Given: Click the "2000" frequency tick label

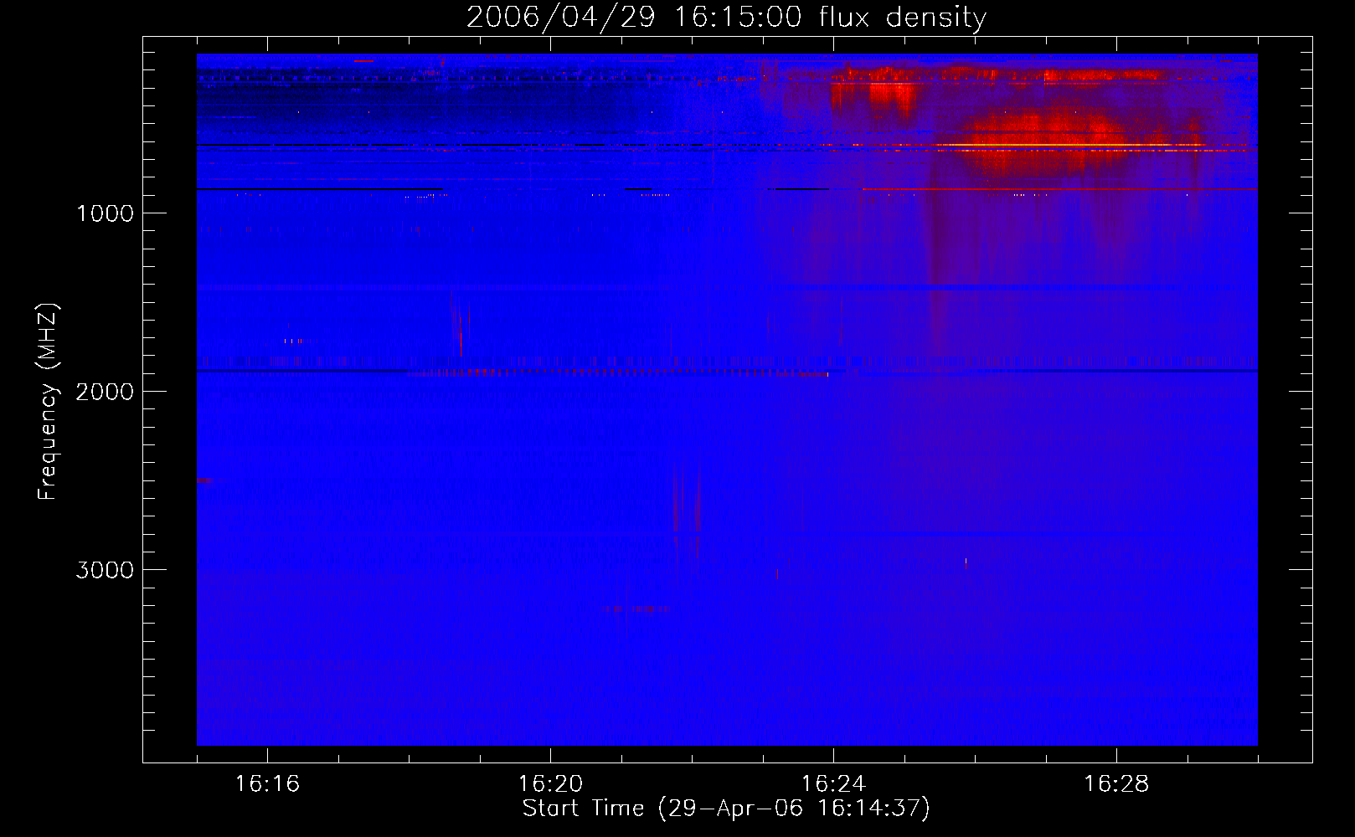Looking at the screenshot, I should (x=105, y=392).
